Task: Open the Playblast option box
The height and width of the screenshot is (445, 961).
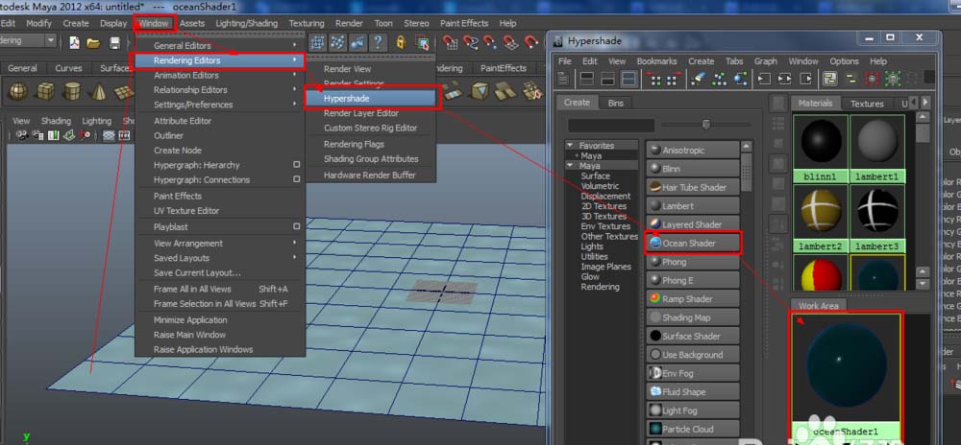Action: (296, 227)
